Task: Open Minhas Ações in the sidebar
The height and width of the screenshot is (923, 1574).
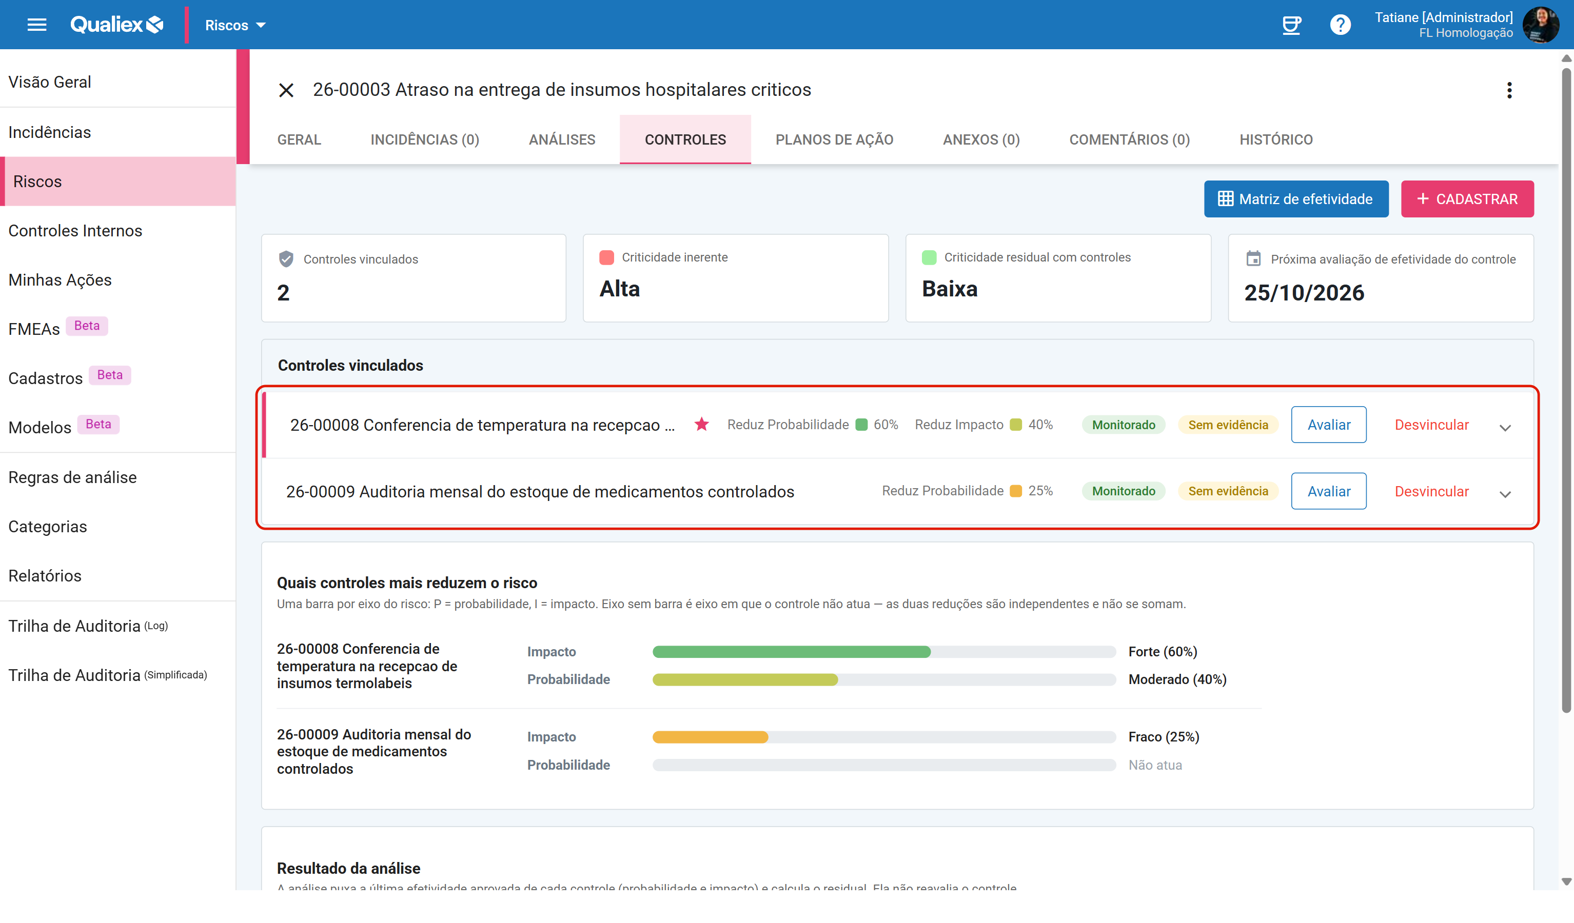Action: point(118,280)
